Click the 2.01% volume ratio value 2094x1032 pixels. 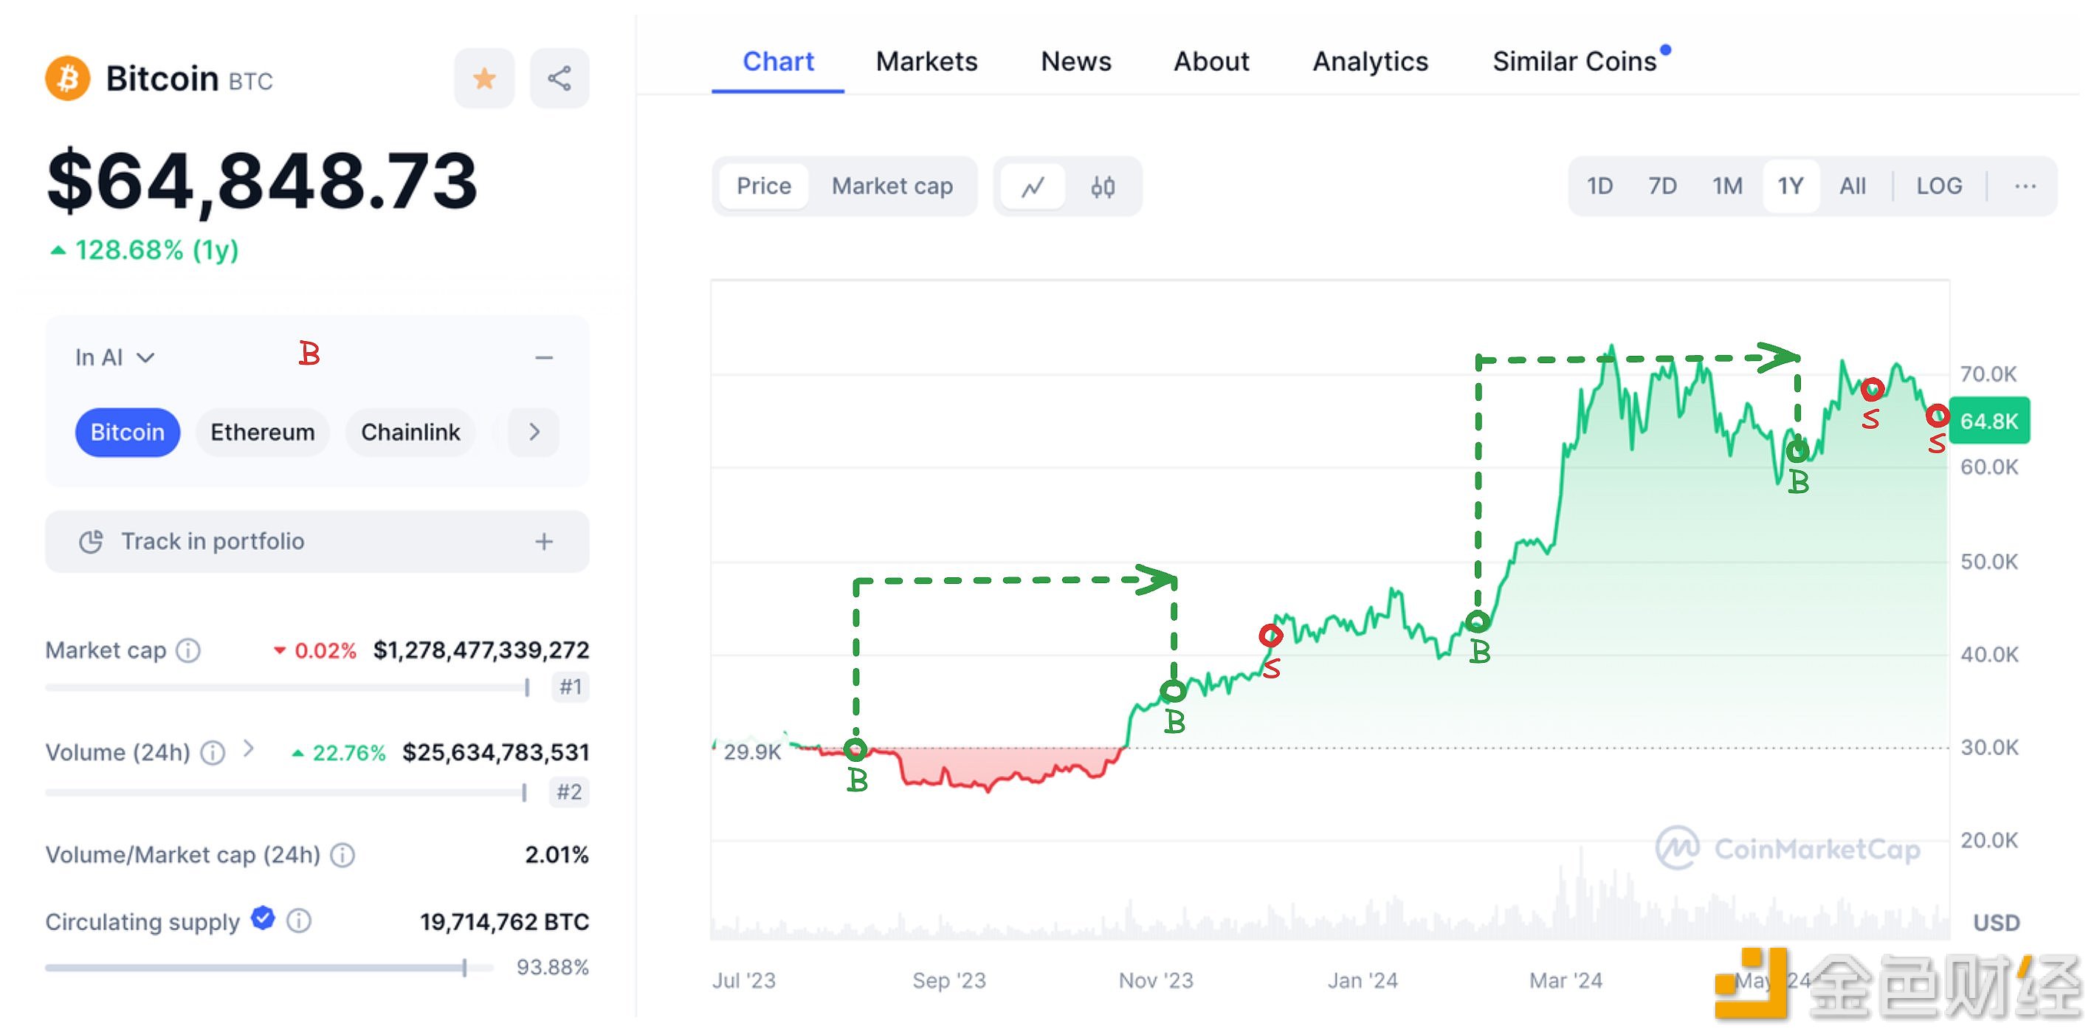pos(557,856)
